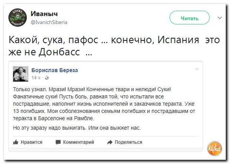Click the line Но эту заразу надо выжигать
This screenshot has height=164, width=230.
77,128
